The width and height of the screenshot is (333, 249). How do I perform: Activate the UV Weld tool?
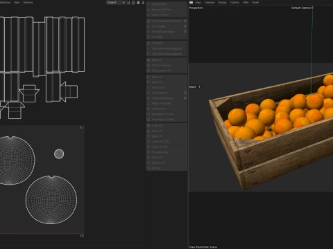tap(166, 37)
